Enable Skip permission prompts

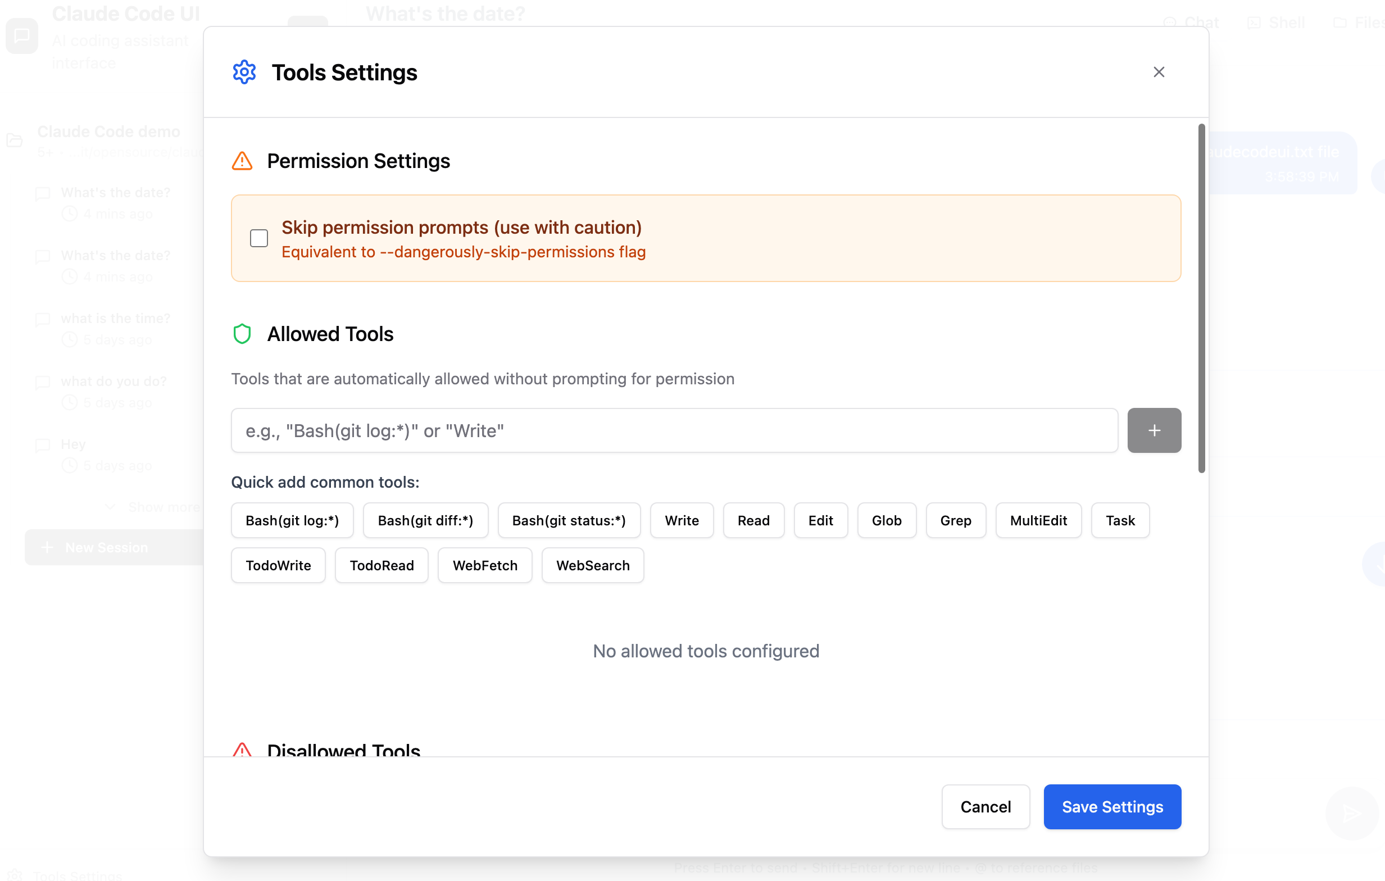[x=259, y=238]
